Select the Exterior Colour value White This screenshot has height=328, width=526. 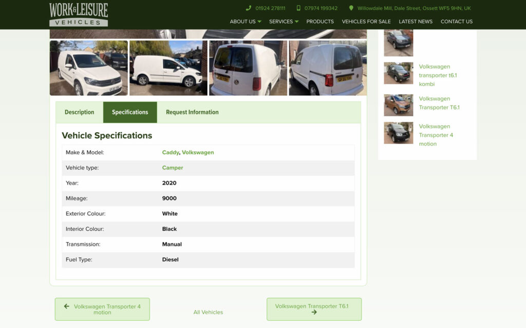coord(170,214)
